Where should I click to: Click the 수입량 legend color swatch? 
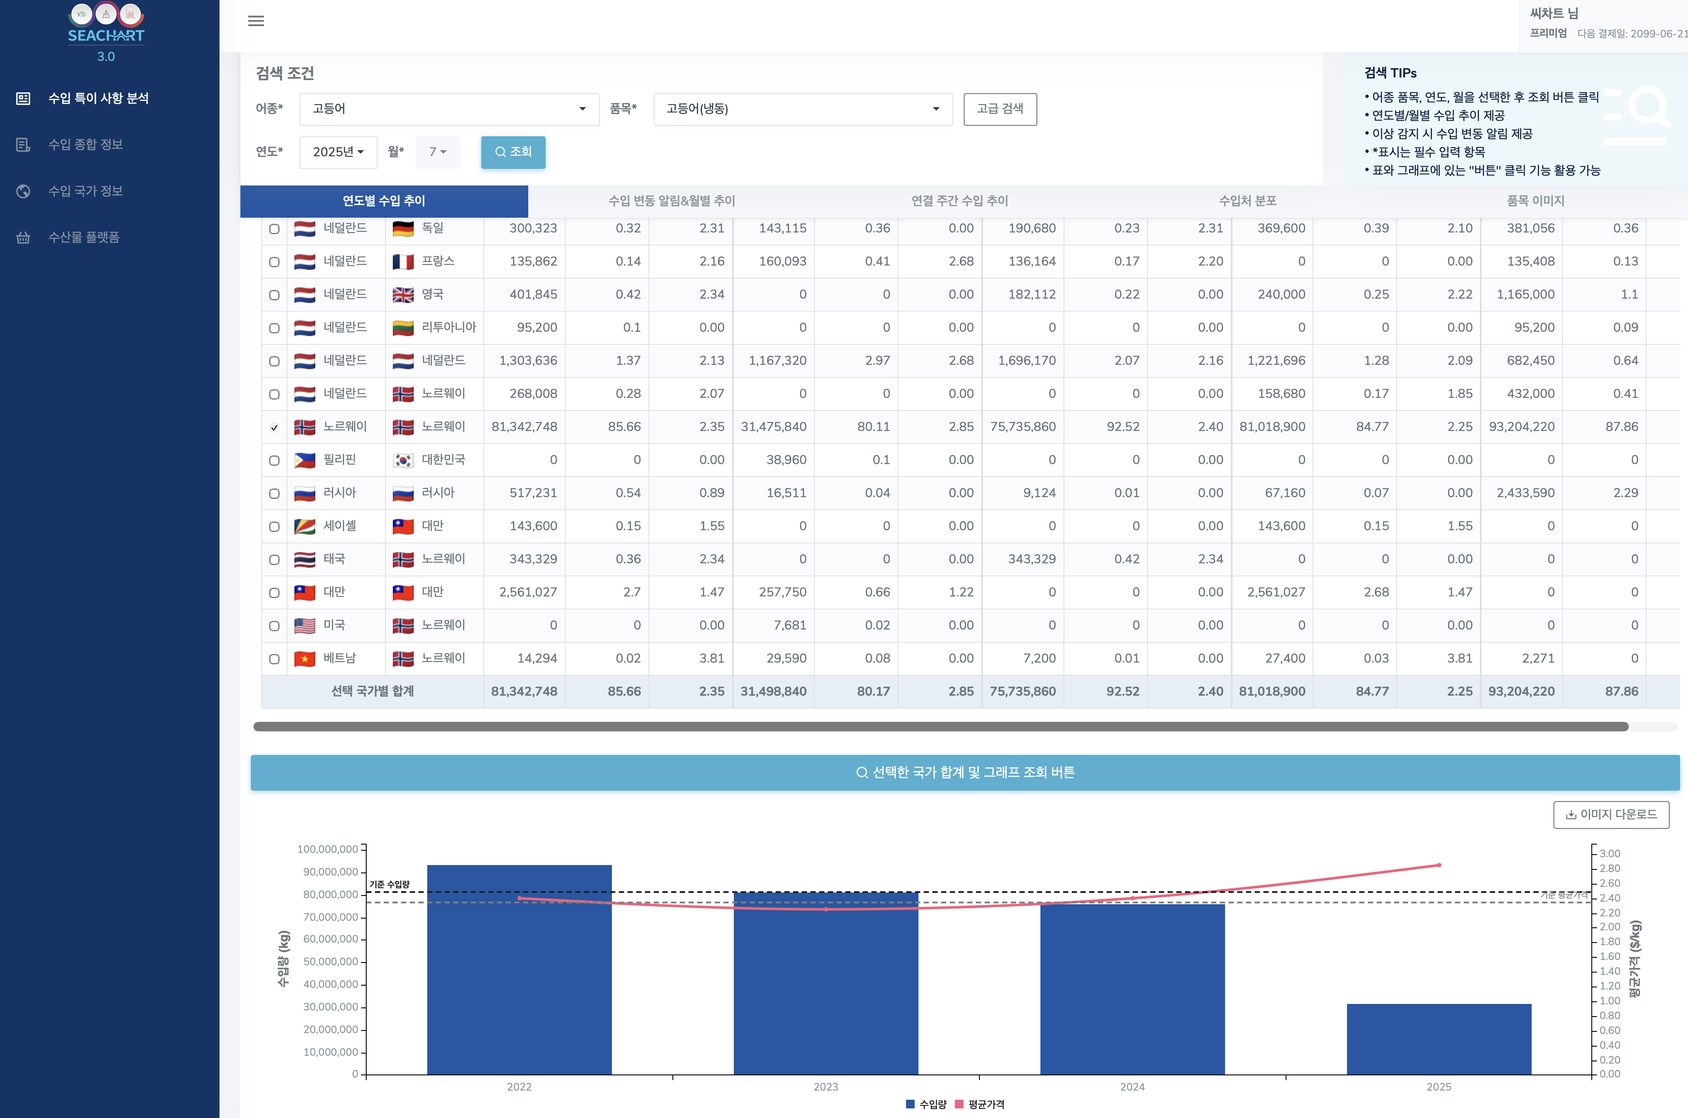point(910,1104)
